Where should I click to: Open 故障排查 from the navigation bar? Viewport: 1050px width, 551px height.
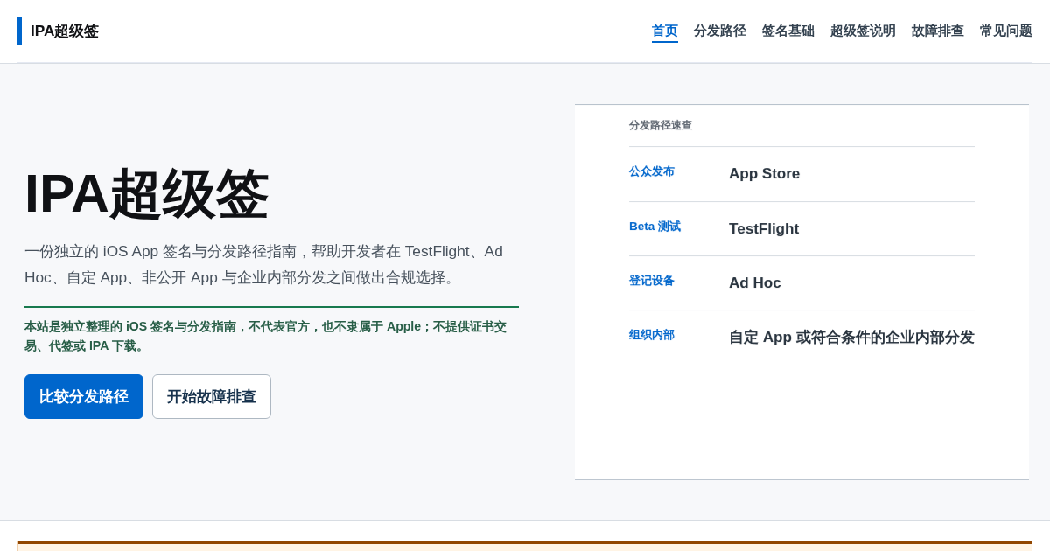click(x=938, y=31)
